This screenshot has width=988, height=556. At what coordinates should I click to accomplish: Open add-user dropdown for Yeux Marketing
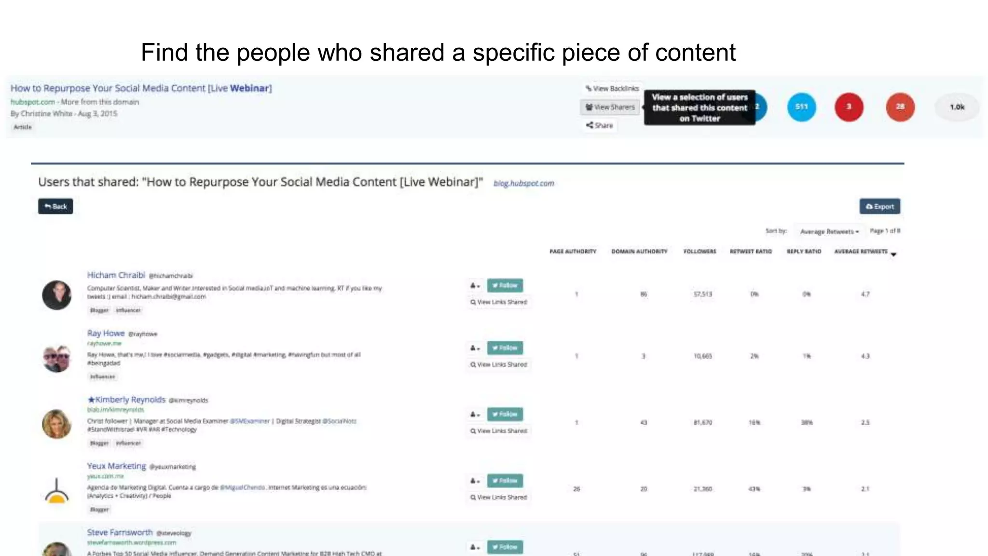point(475,481)
